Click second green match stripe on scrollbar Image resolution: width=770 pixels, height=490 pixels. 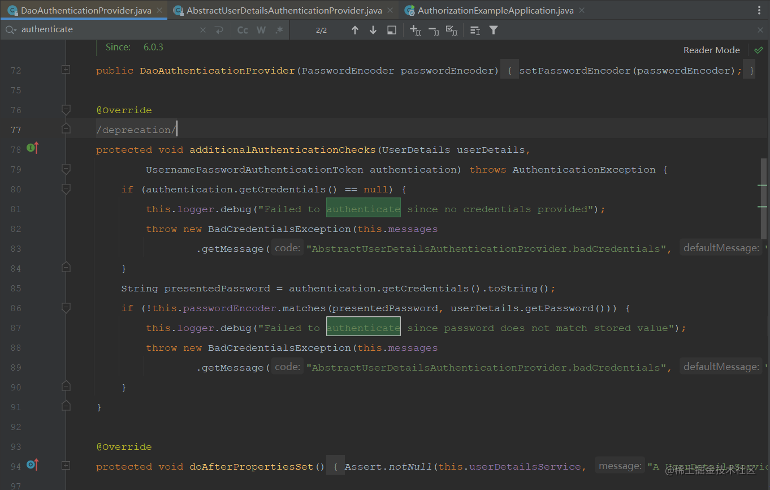(x=763, y=207)
